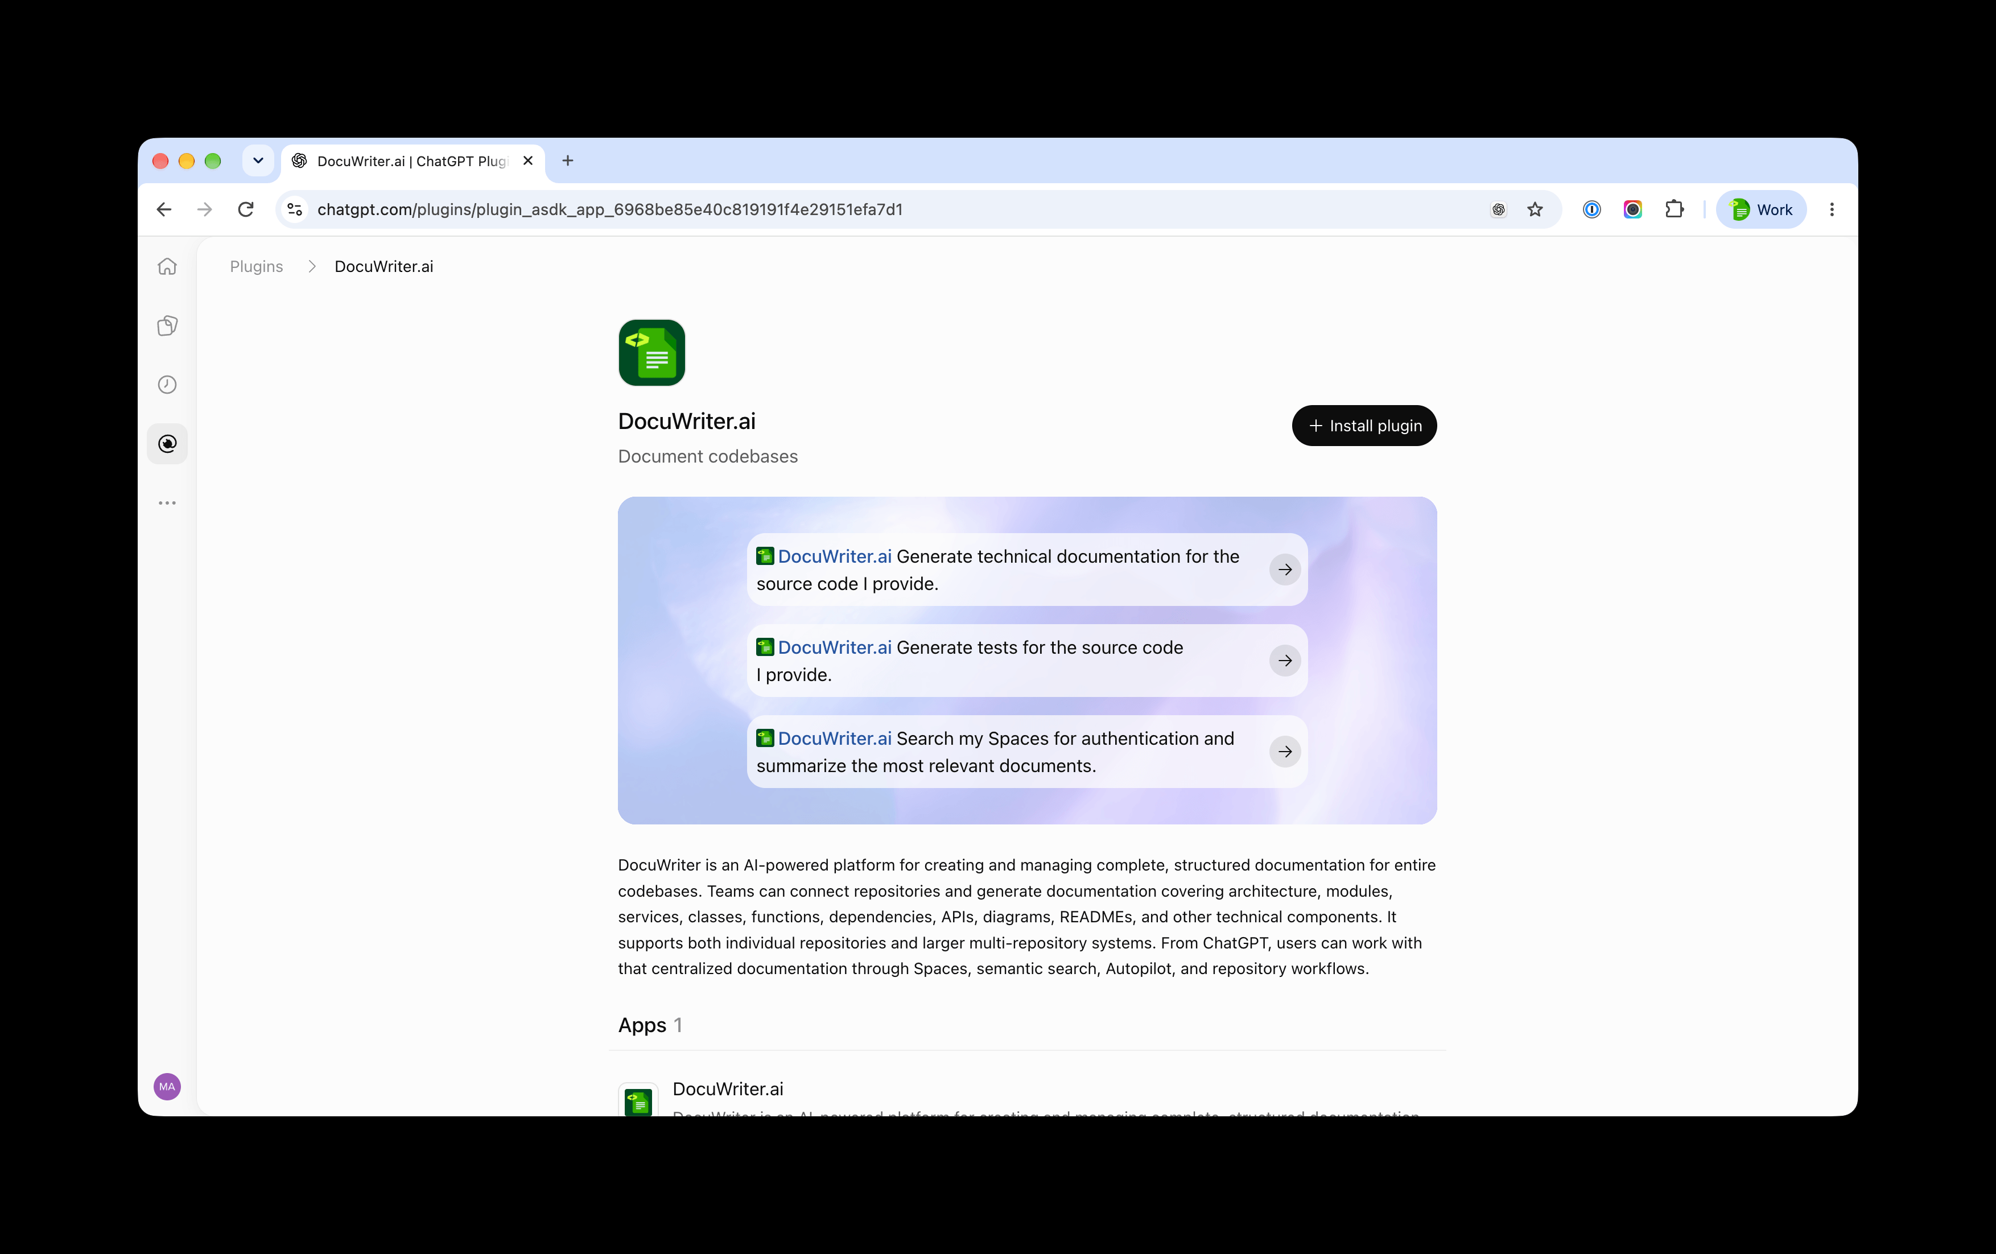Close the DocuWriter.ai browser tab
The image size is (1996, 1254).
(528, 161)
